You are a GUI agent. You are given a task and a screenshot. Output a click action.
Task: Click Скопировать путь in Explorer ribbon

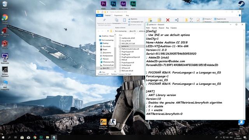(136, 22)
